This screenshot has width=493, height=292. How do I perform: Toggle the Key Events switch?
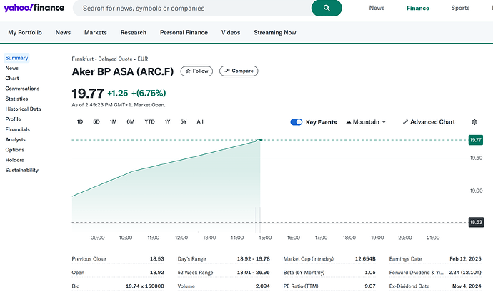click(x=297, y=122)
